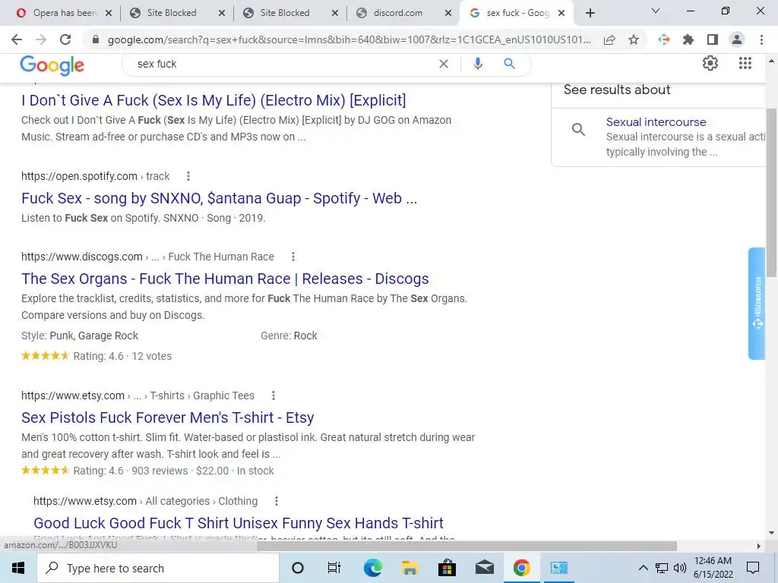Reload the current page

click(65, 39)
